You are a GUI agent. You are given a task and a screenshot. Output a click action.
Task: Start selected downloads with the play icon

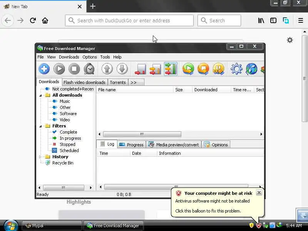click(59, 69)
